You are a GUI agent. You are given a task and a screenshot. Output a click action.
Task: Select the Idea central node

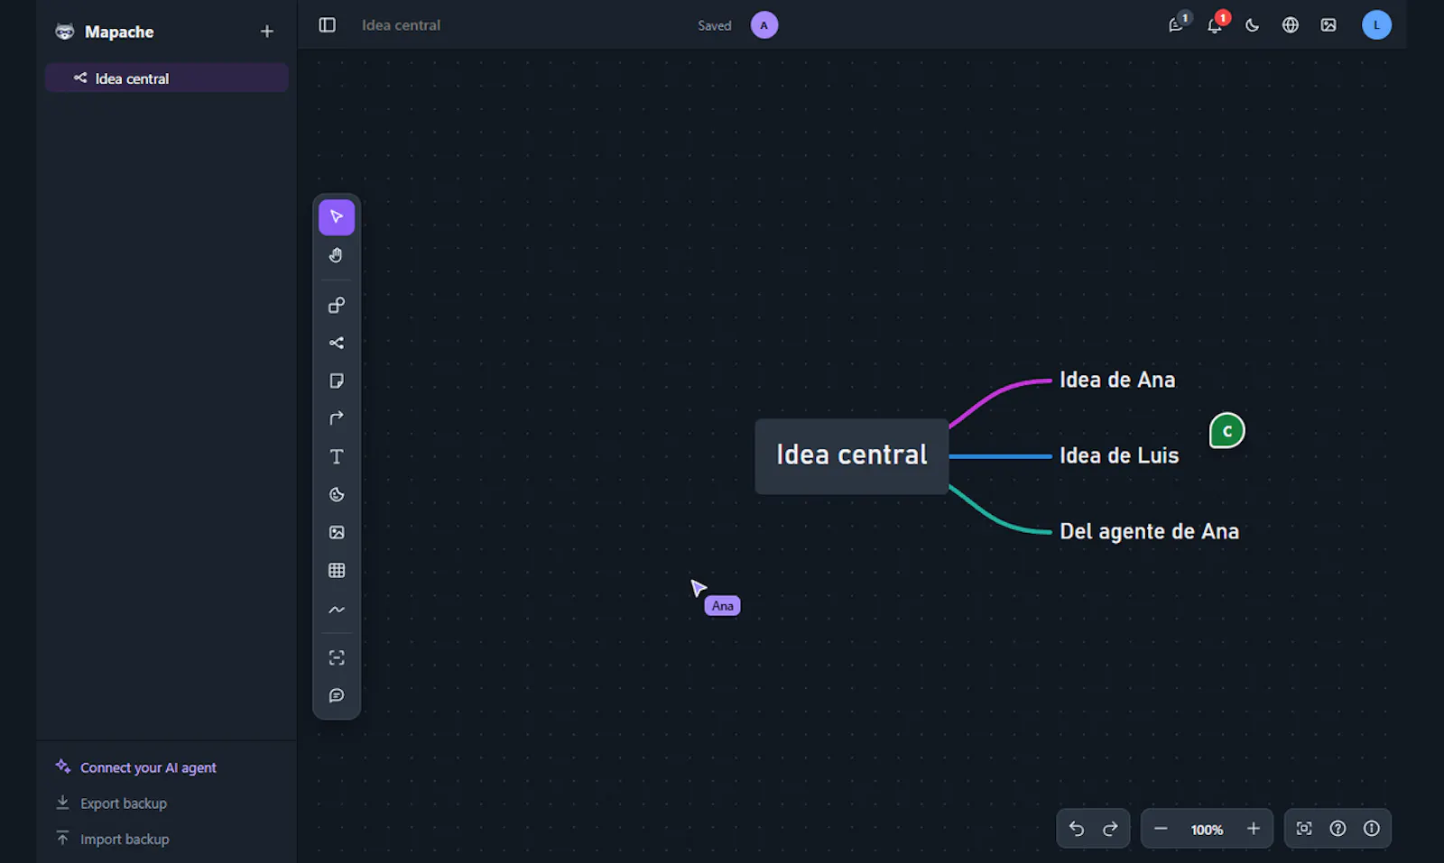(x=852, y=456)
